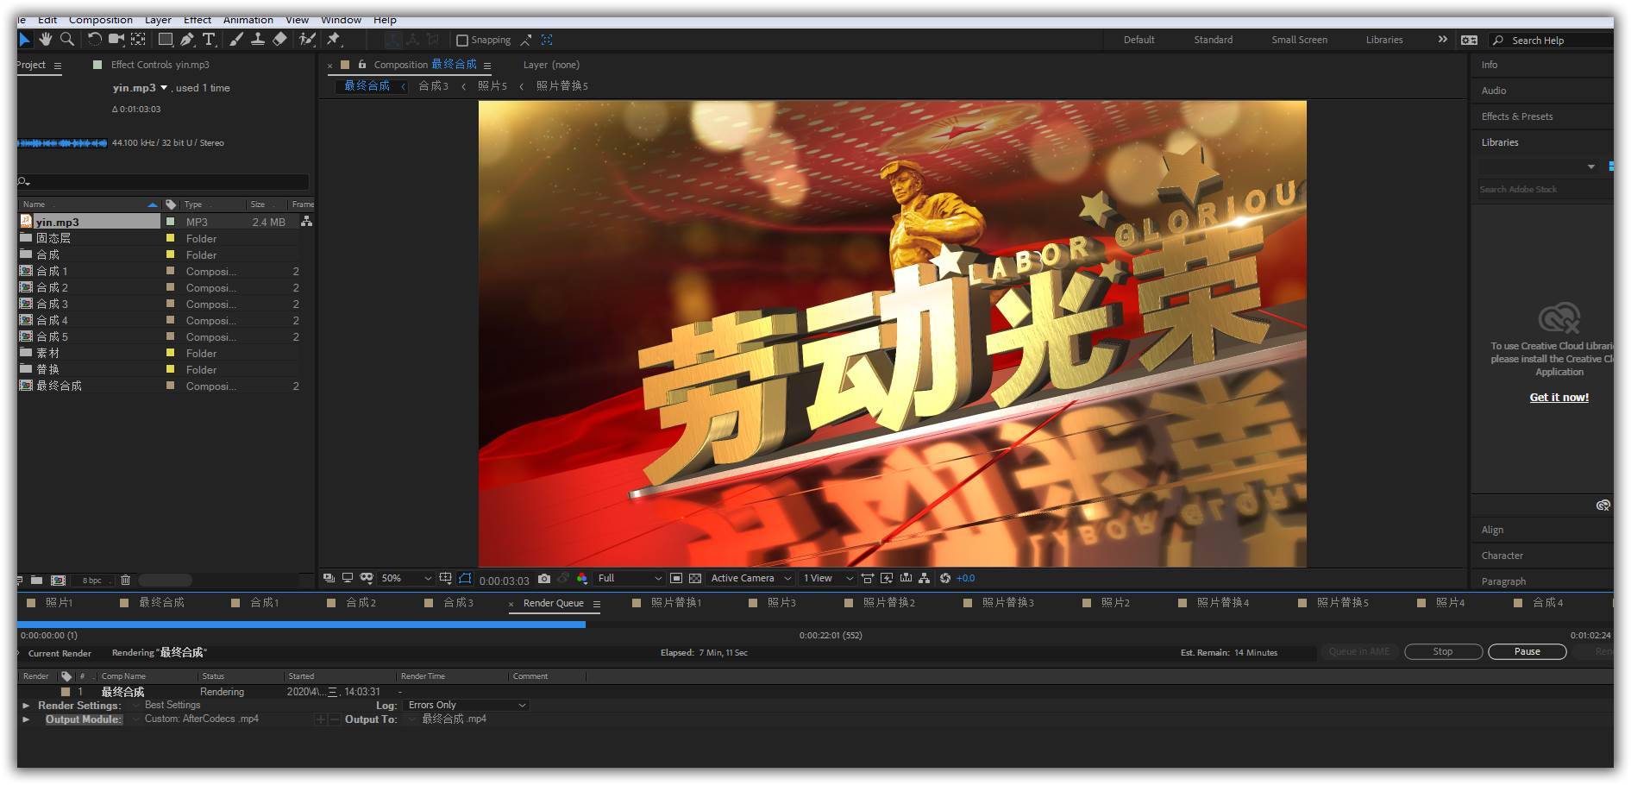The height and width of the screenshot is (785, 1631).
Task: Pause the current render
Action: (x=1527, y=652)
